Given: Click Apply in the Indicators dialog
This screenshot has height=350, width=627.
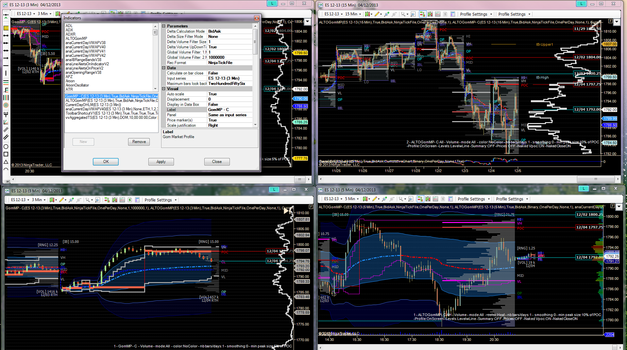Looking at the screenshot, I should click(x=161, y=162).
